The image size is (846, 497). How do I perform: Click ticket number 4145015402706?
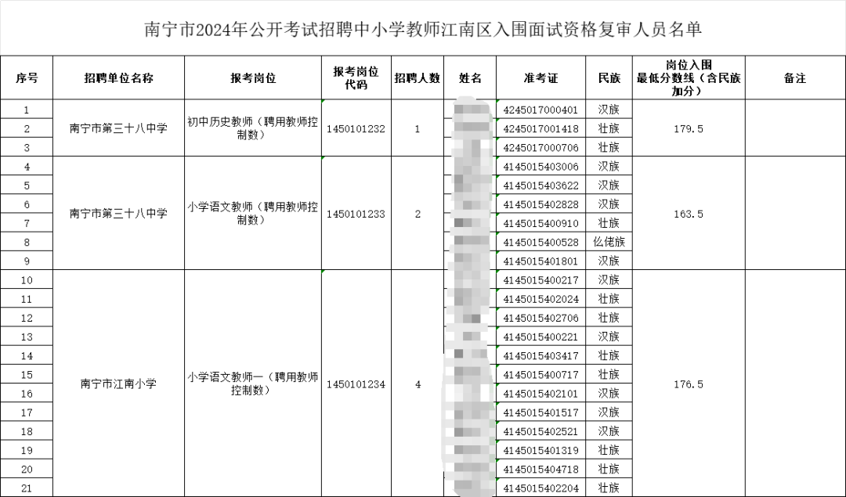pyautogui.click(x=541, y=318)
